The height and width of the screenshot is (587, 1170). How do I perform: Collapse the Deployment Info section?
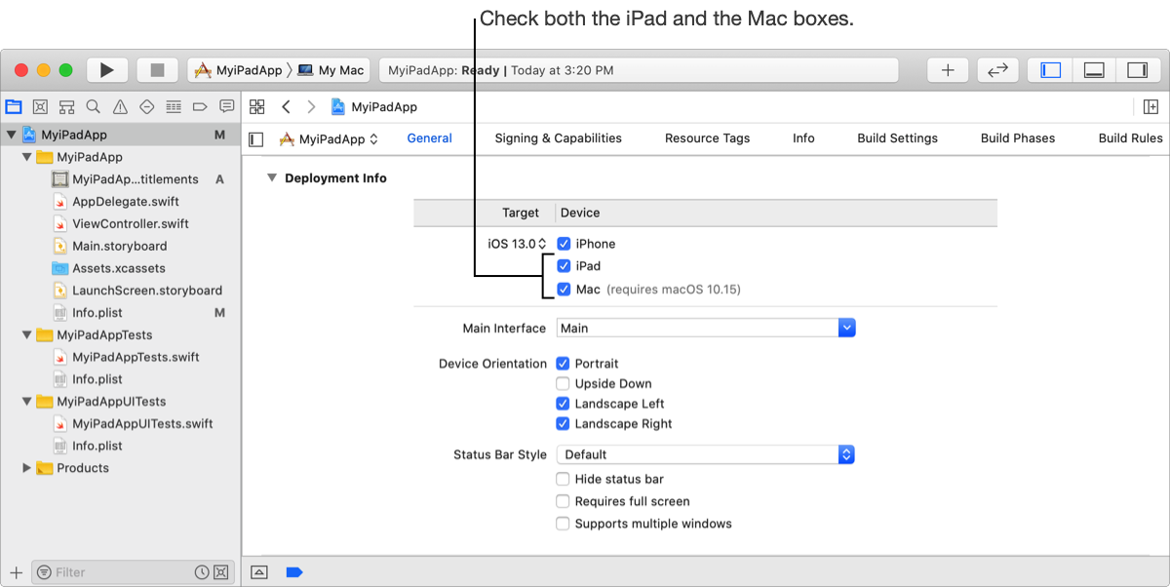pyautogui.click(x=270, y=178)
